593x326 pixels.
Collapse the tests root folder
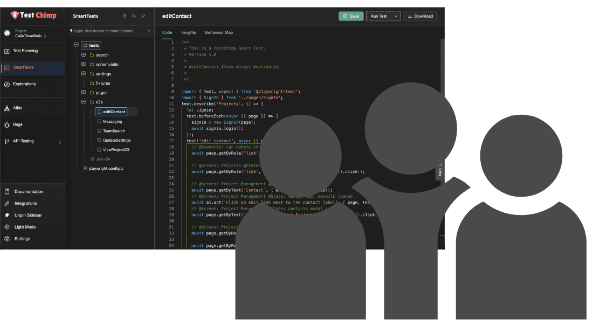point(77,45)
